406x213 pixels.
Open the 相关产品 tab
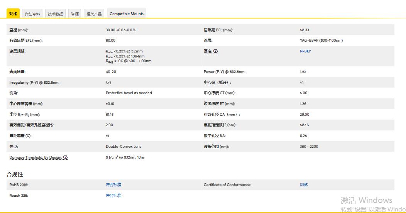tap(94, 14)
